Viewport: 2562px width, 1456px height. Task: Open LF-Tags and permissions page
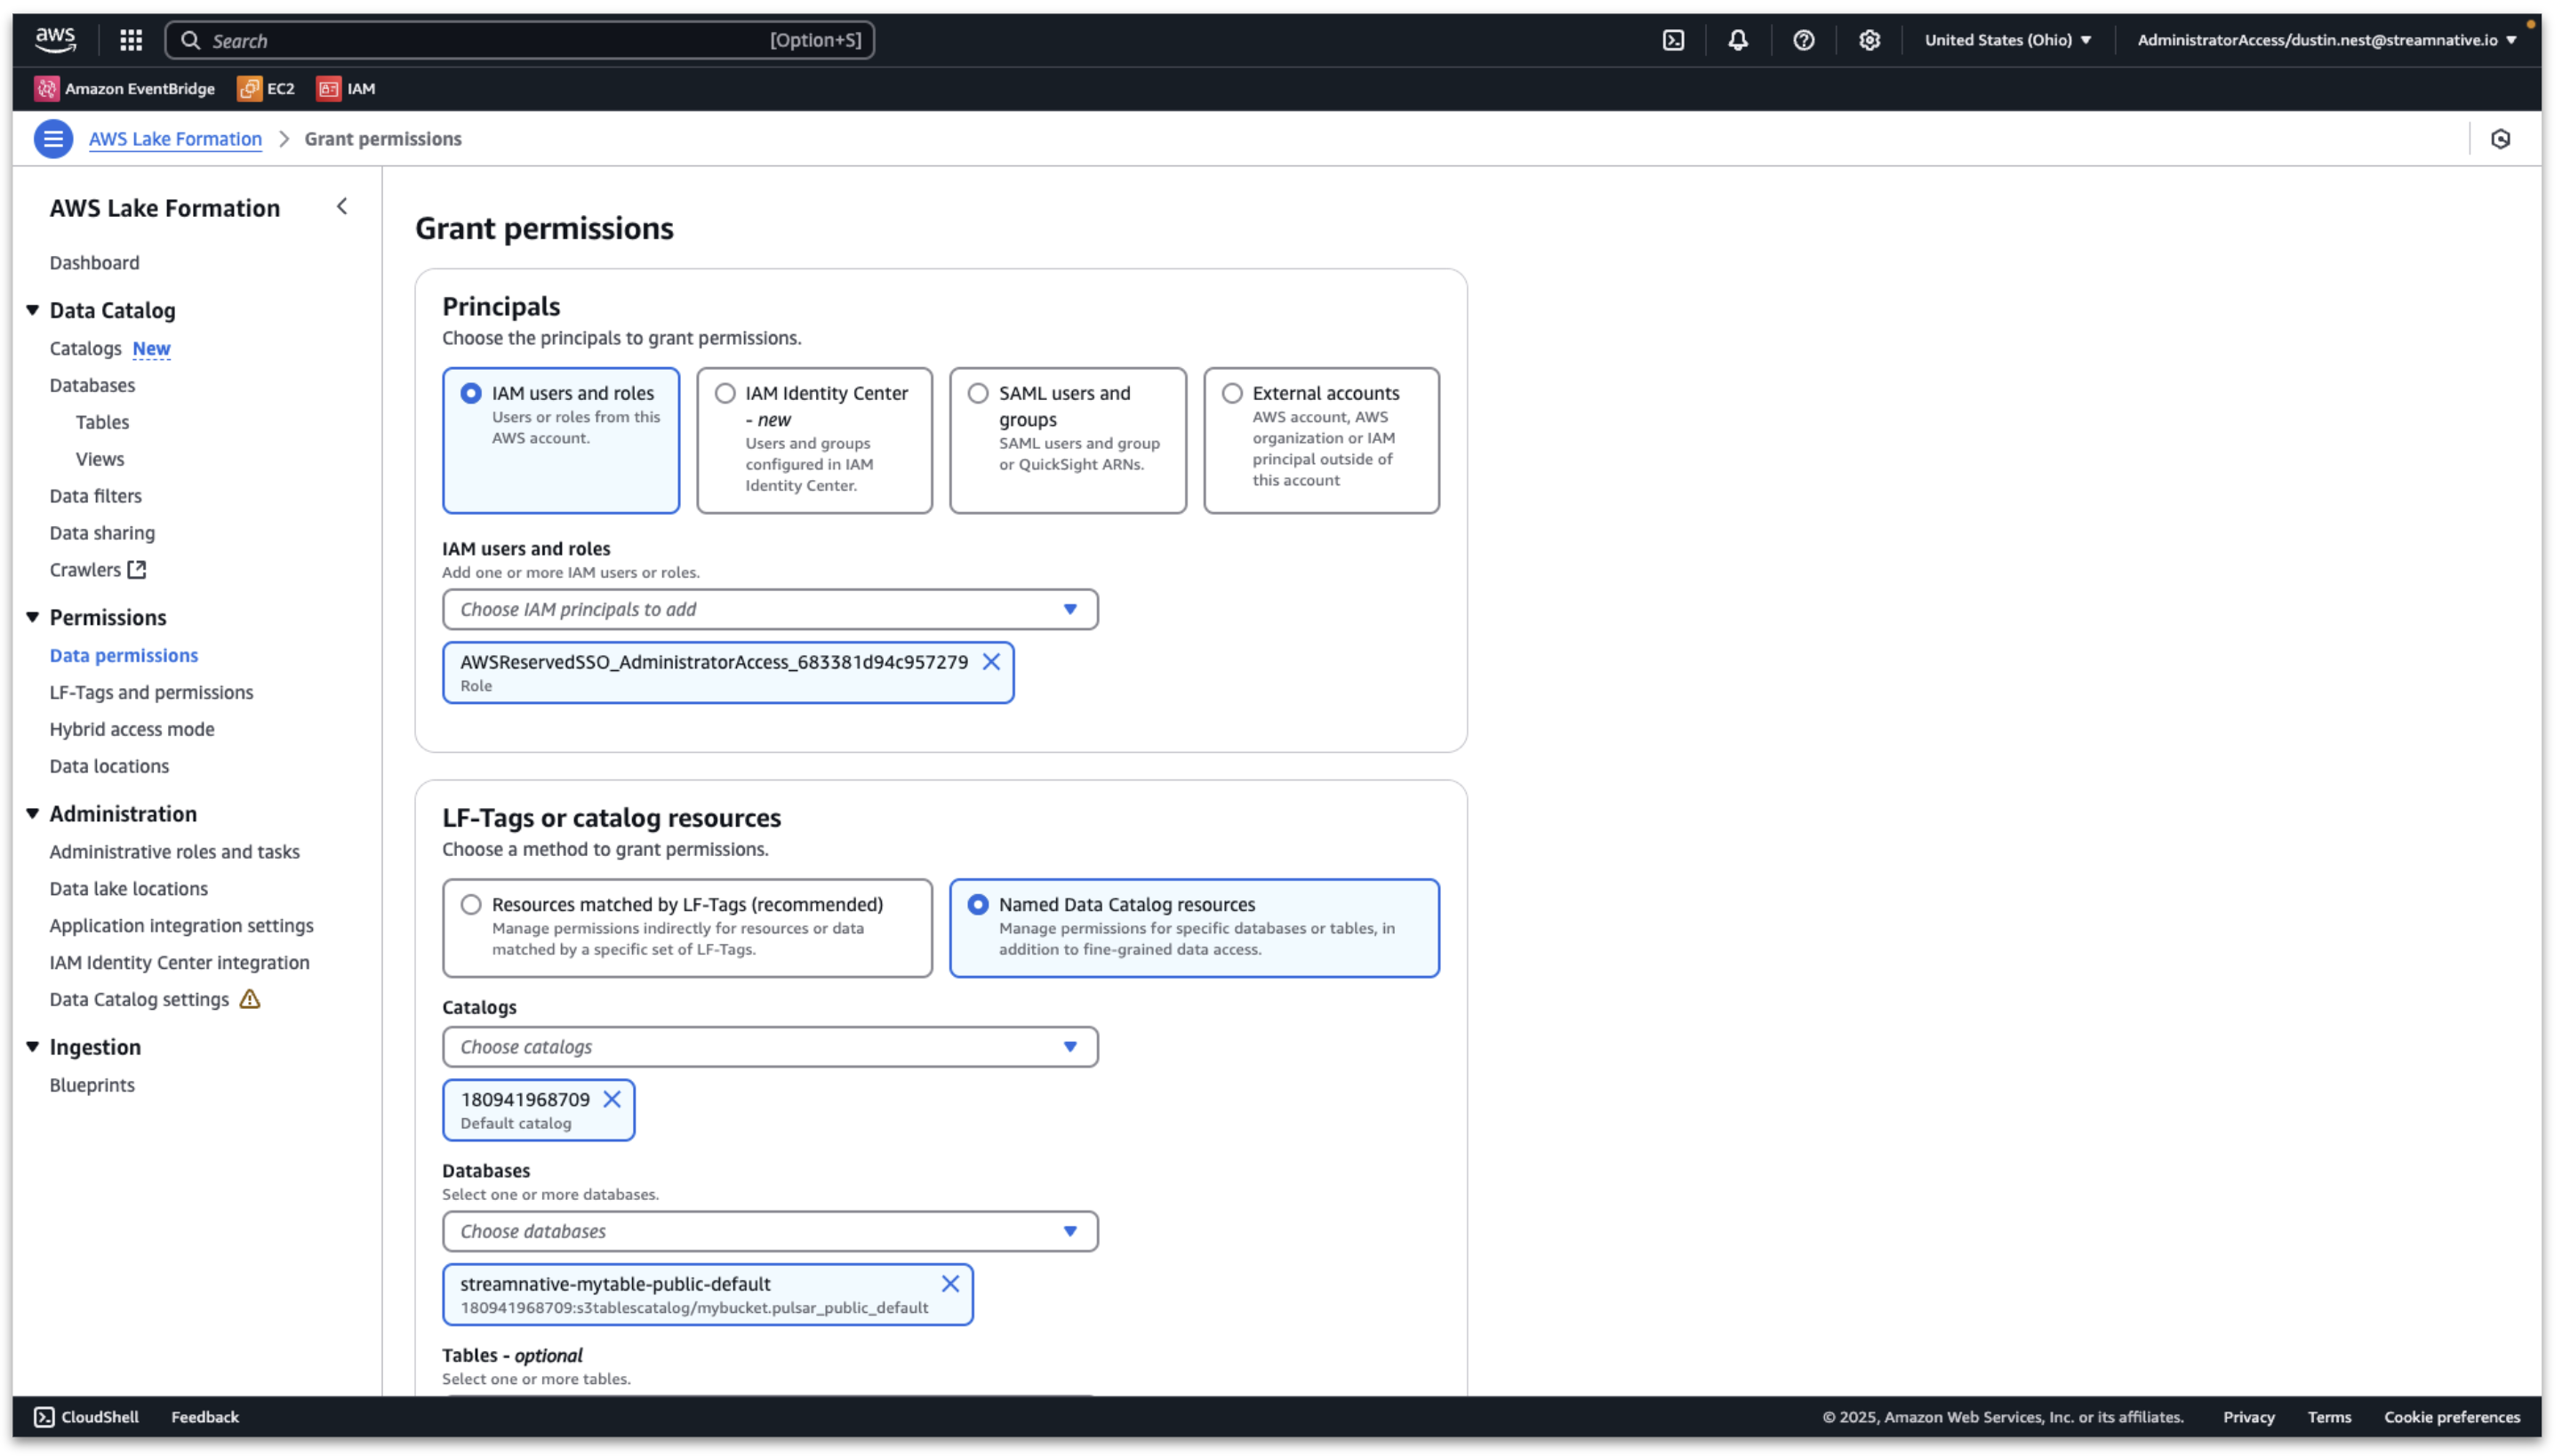151,692
